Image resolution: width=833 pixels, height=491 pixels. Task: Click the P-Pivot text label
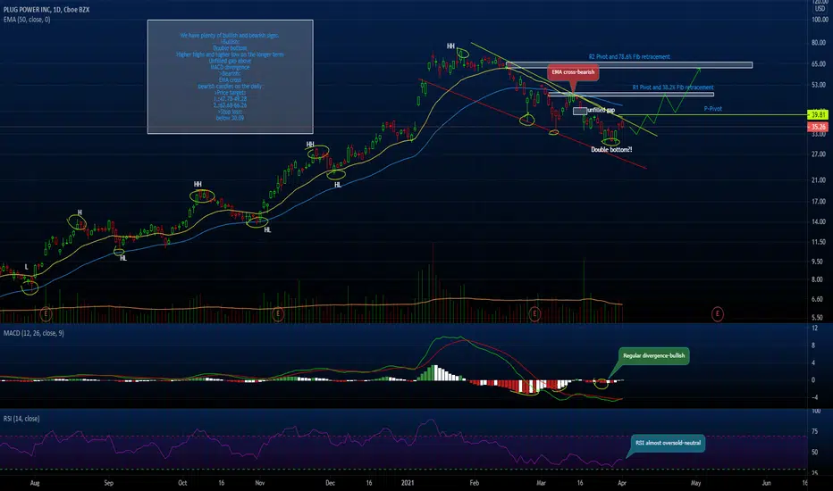click(712, 109)
